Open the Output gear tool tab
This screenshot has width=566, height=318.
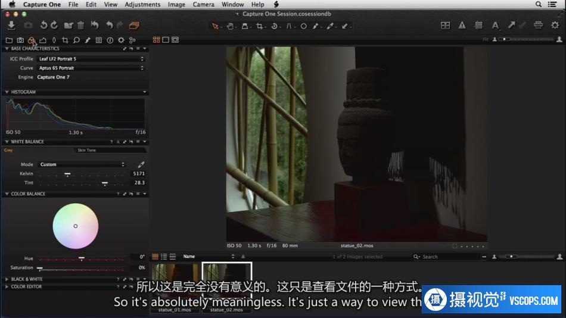122,40
